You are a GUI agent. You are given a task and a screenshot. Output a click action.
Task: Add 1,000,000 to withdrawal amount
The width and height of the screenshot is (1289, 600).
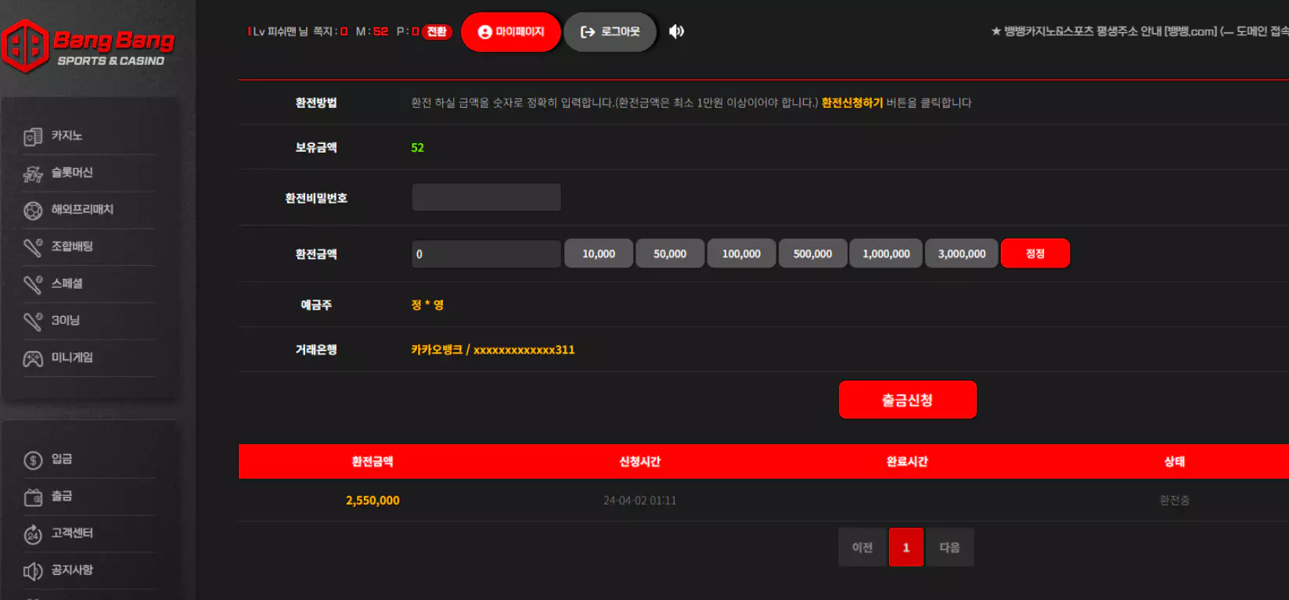(x=886, y=253)
